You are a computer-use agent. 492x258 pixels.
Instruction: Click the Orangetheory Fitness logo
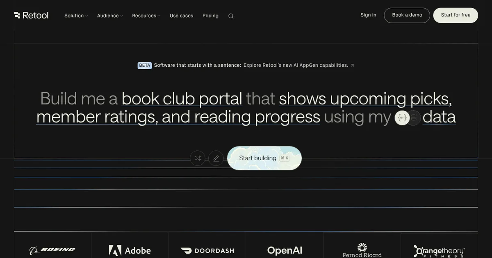click(439, 251)
